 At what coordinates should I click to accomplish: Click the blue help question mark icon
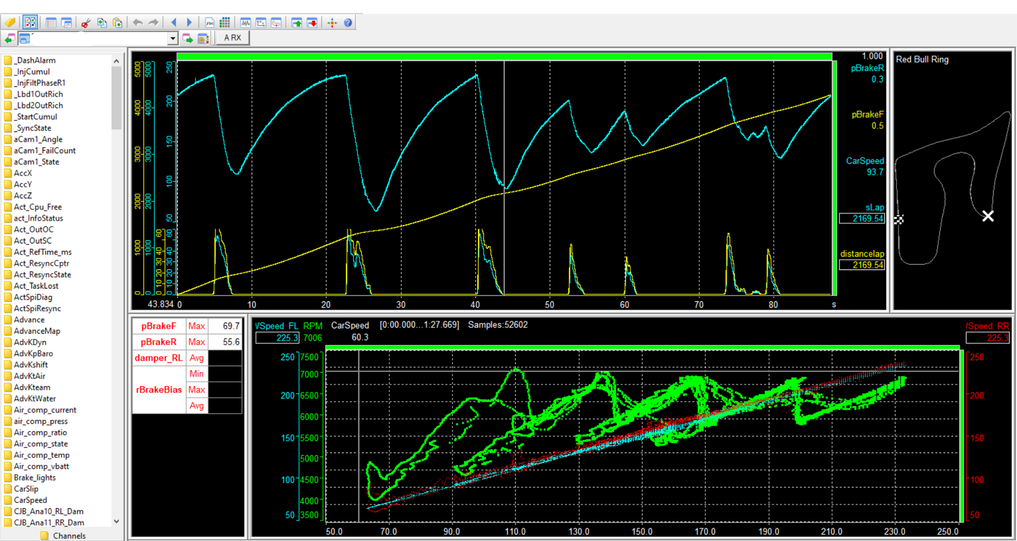(x=348, y=23)
